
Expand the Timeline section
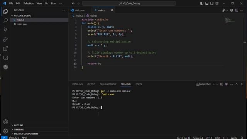39,130
